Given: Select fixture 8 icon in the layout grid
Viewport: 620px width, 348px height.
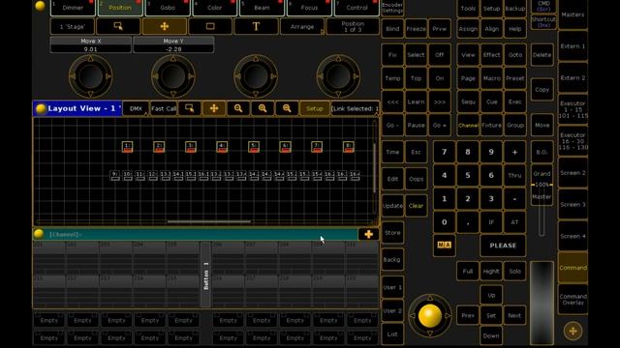Looking at the screenshot, I should tap(349, 147).
